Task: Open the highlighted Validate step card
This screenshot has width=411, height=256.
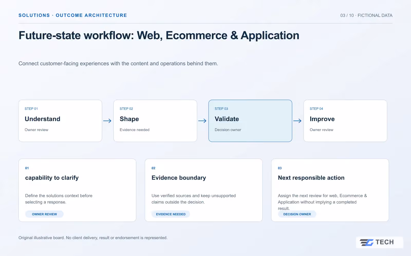Action: tap(250, 121)
